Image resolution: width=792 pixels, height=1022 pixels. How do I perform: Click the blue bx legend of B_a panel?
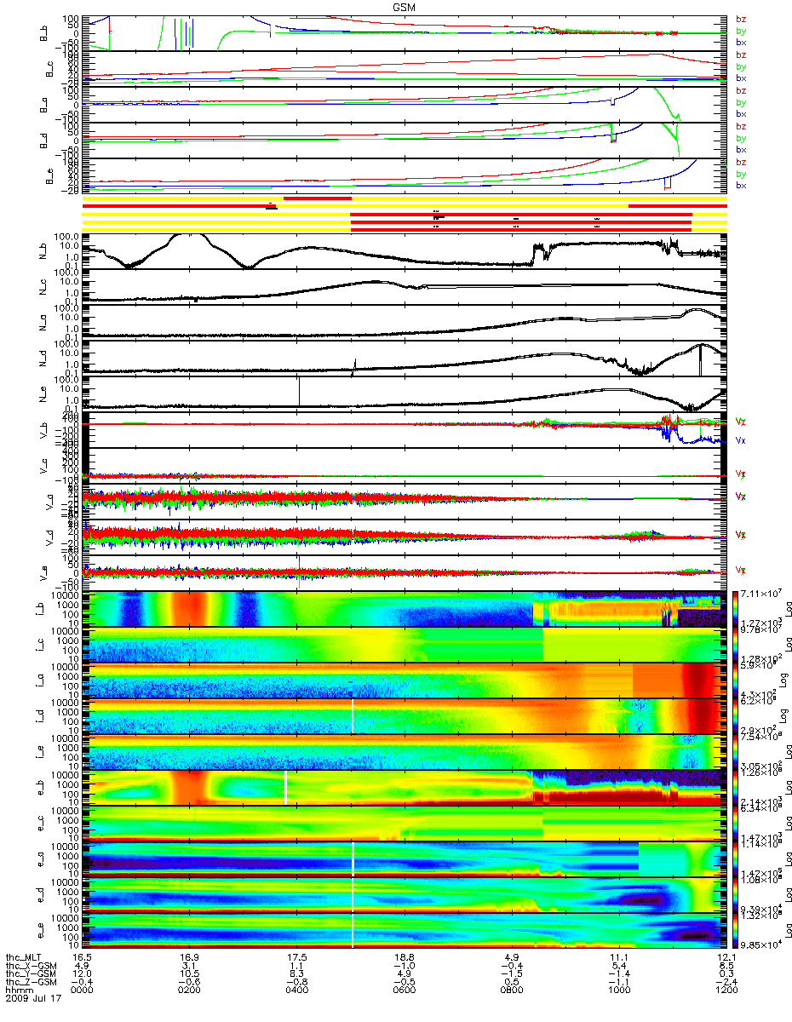pos(741,114)
